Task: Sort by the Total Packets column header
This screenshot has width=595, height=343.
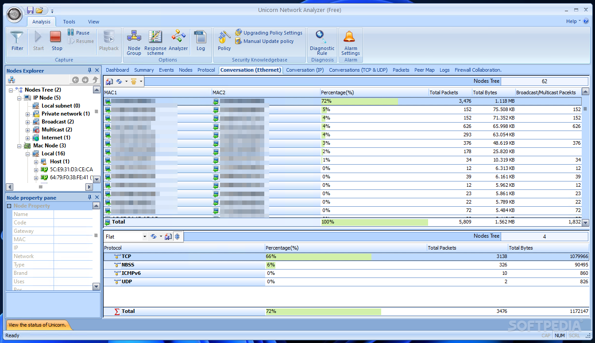Action: point(450,92)
